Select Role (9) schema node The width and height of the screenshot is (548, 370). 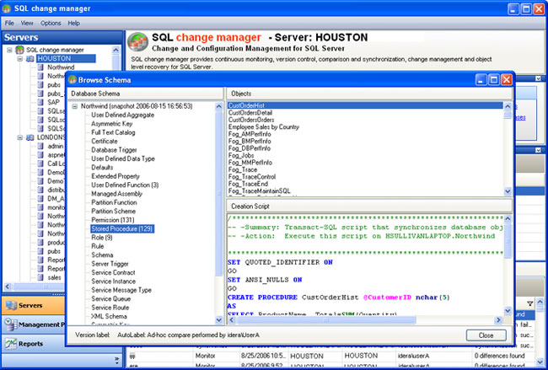[102, 238]
